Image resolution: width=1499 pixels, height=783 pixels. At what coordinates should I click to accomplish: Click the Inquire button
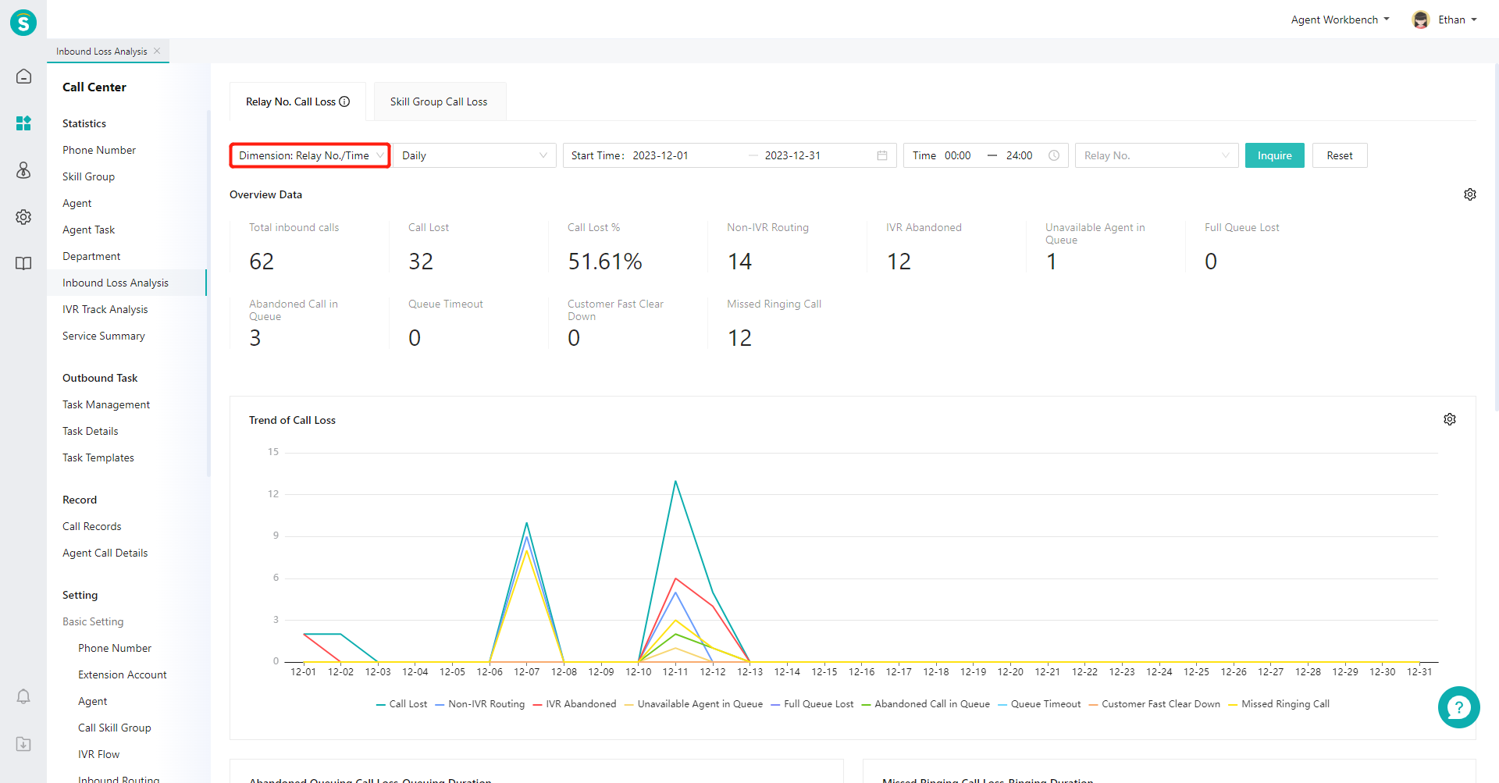point(1274,155)
